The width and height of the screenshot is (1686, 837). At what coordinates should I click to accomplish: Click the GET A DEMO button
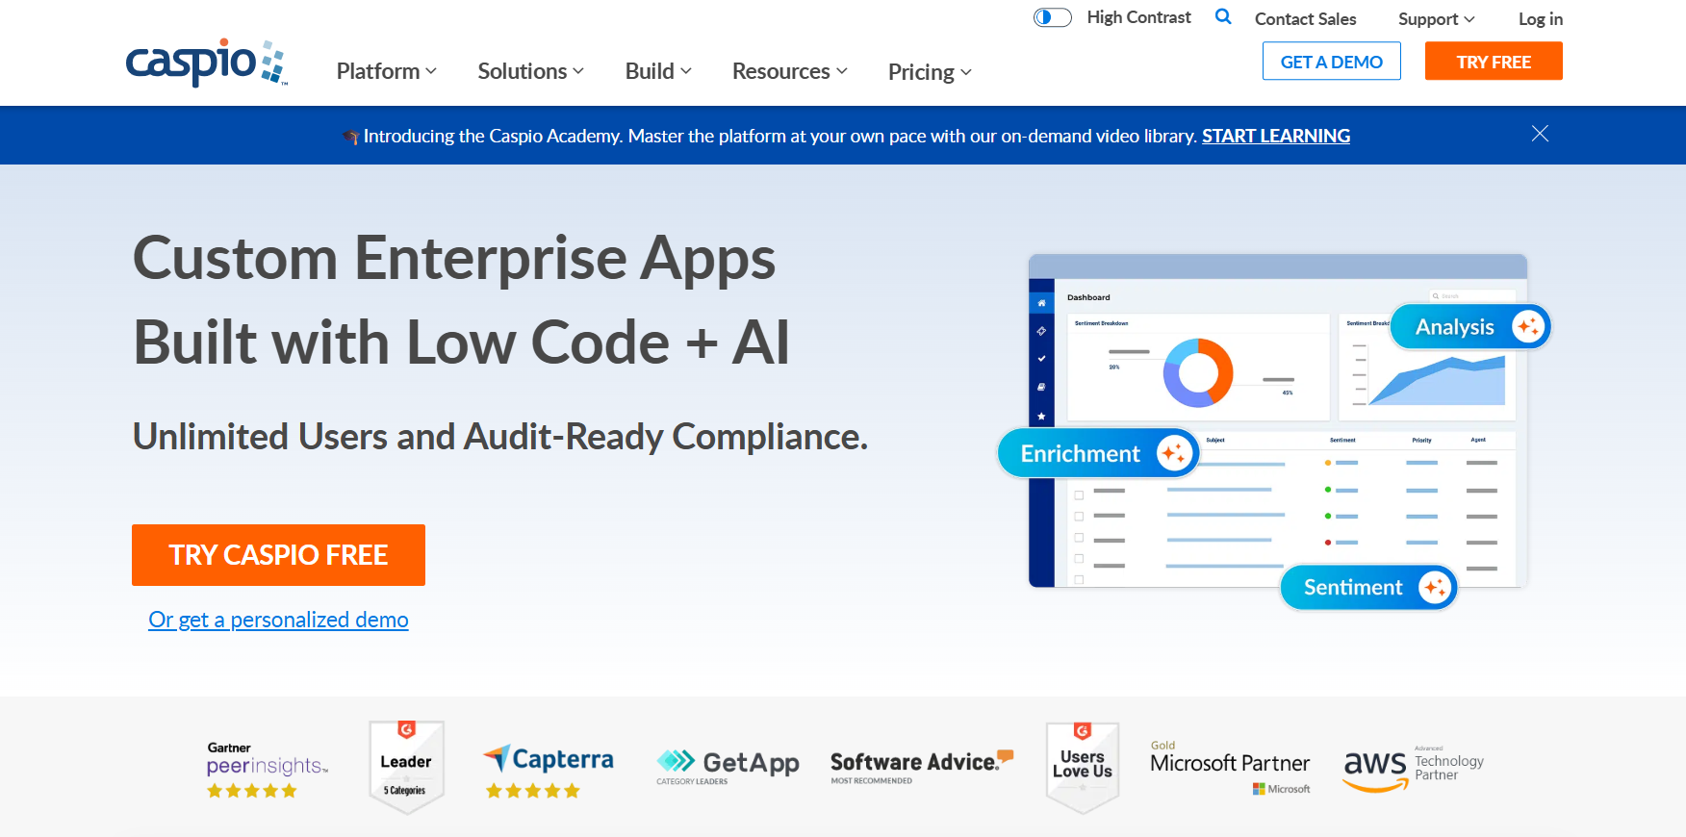1332,62
